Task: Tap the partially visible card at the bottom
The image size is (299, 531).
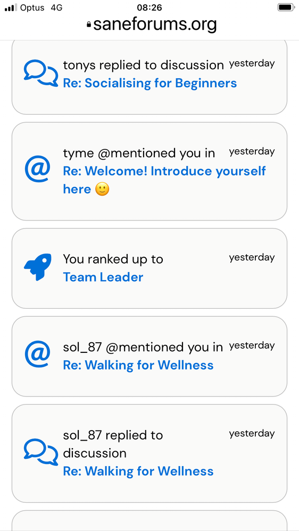Action: pyautogui.click(x=149, y=521)
